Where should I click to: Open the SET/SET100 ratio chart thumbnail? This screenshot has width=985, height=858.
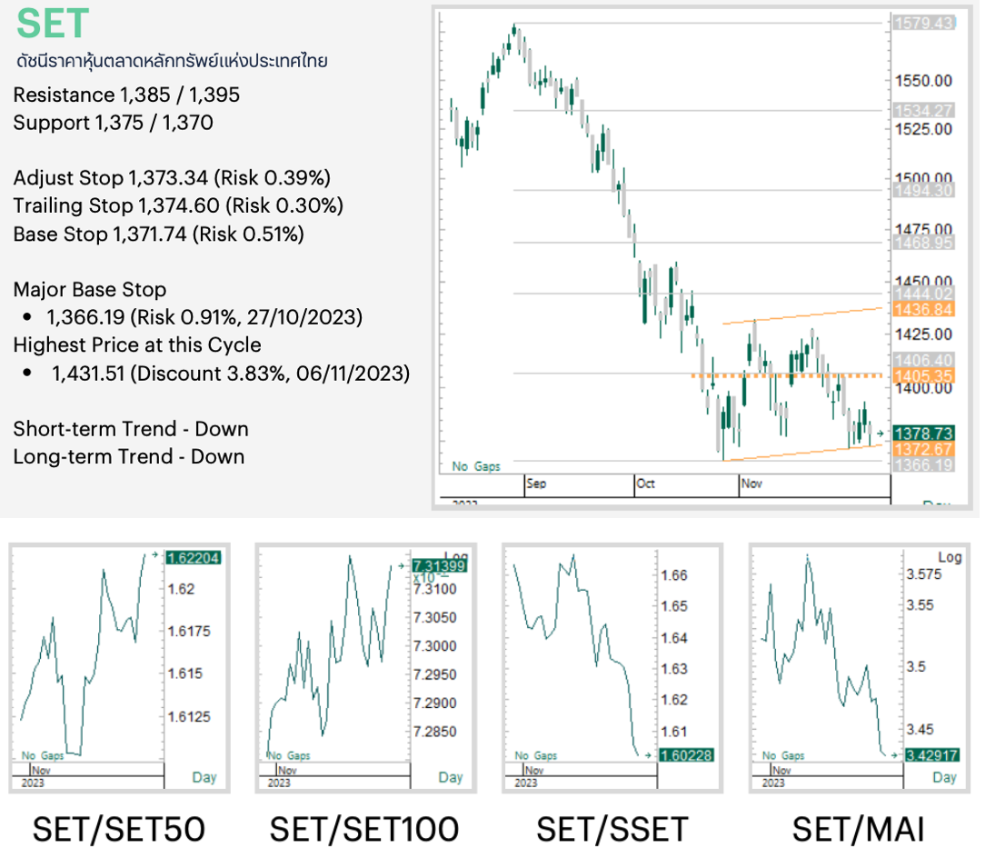coord(365,667)
